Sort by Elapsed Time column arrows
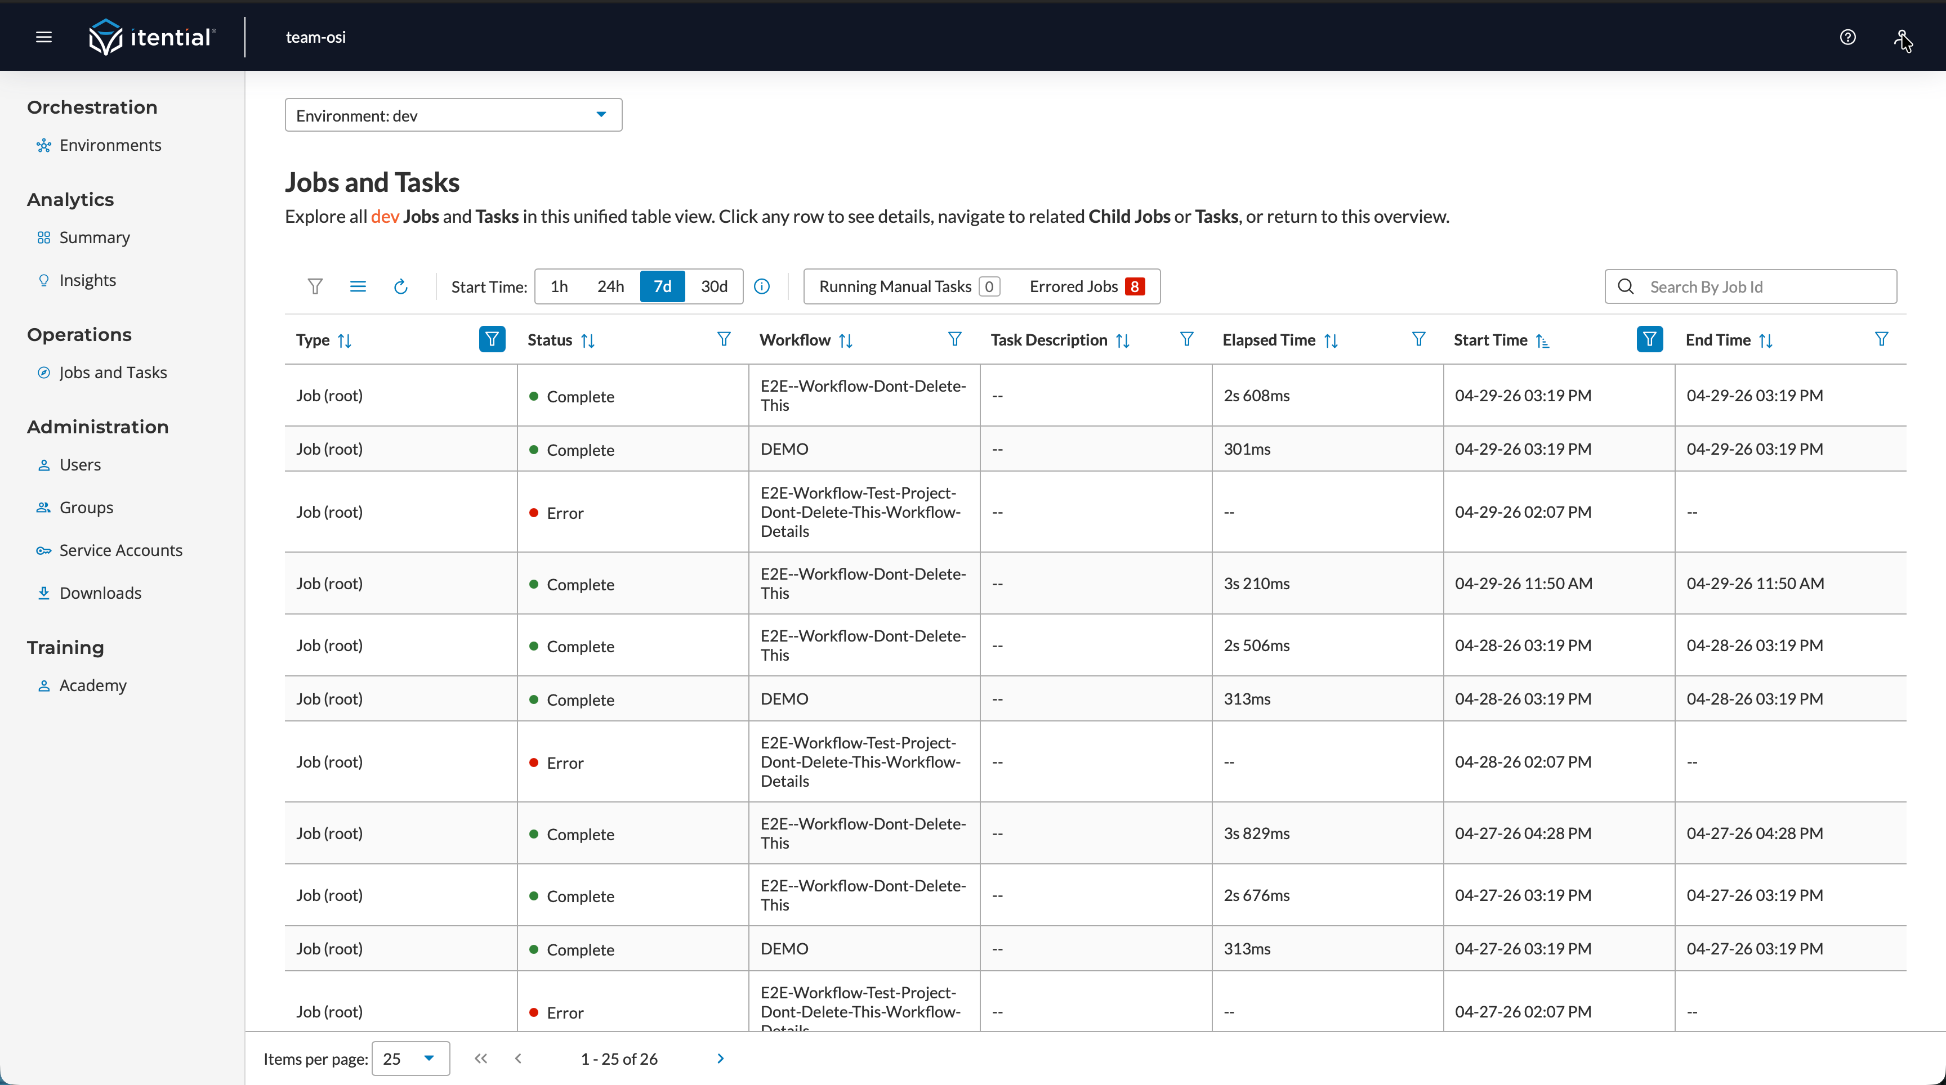 pyautogui.click(x=1331, y=340)
